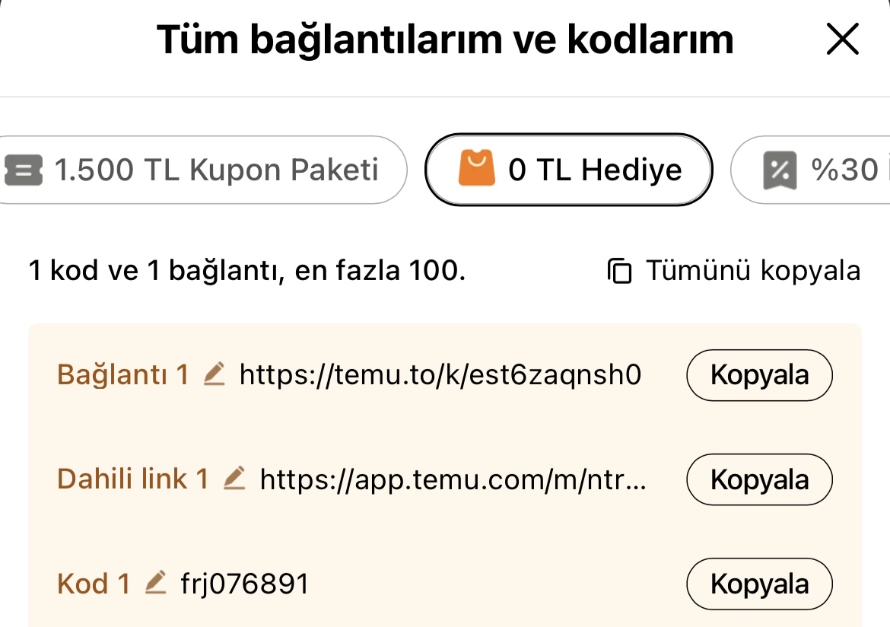Click the grey coupon ticket icon
The width and height of the screenshot is (890, 627).
[24, 170]
